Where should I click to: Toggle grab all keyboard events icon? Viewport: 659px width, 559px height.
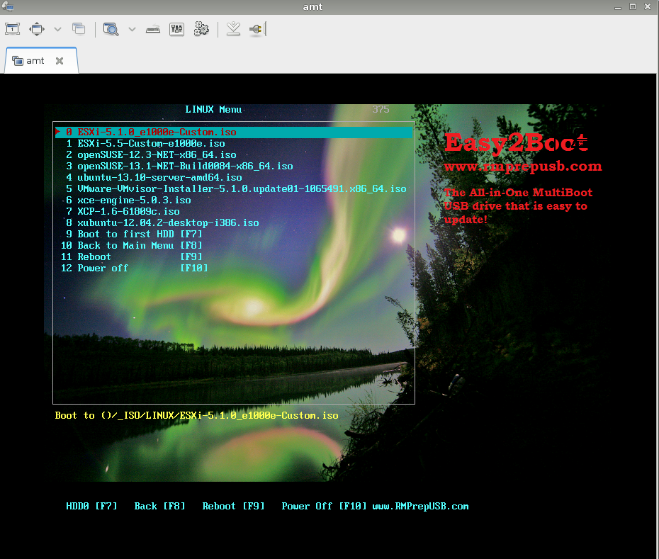(x=153, y=29)
